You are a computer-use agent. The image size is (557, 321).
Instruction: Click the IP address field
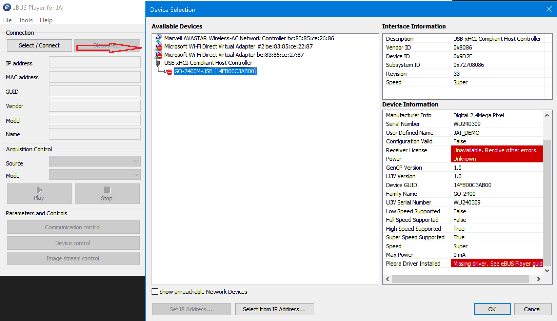coord(95,62)
